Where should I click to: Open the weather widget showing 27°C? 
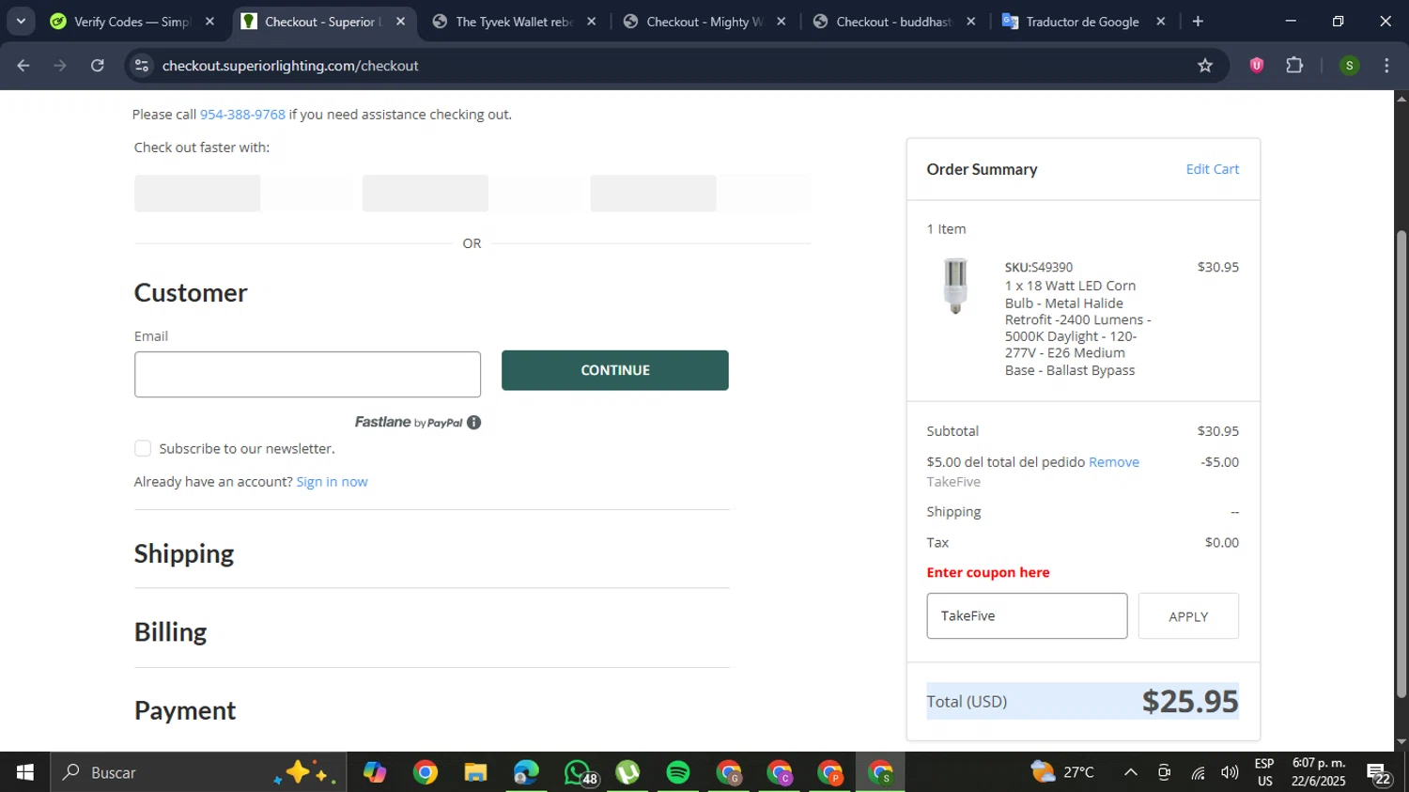(x=1062, y=772)
